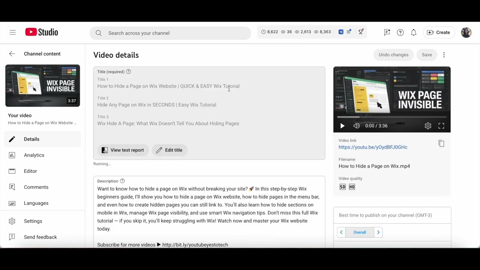Go to previous best-time category arrow
The image size is (480, 270).
[x=341, y=232]
